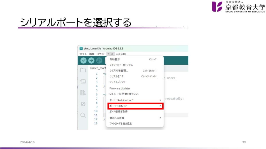The height and width of the screenshot is (149, 266).
Task: Open the スケッチ menu
Action: (x=101, y=54)
